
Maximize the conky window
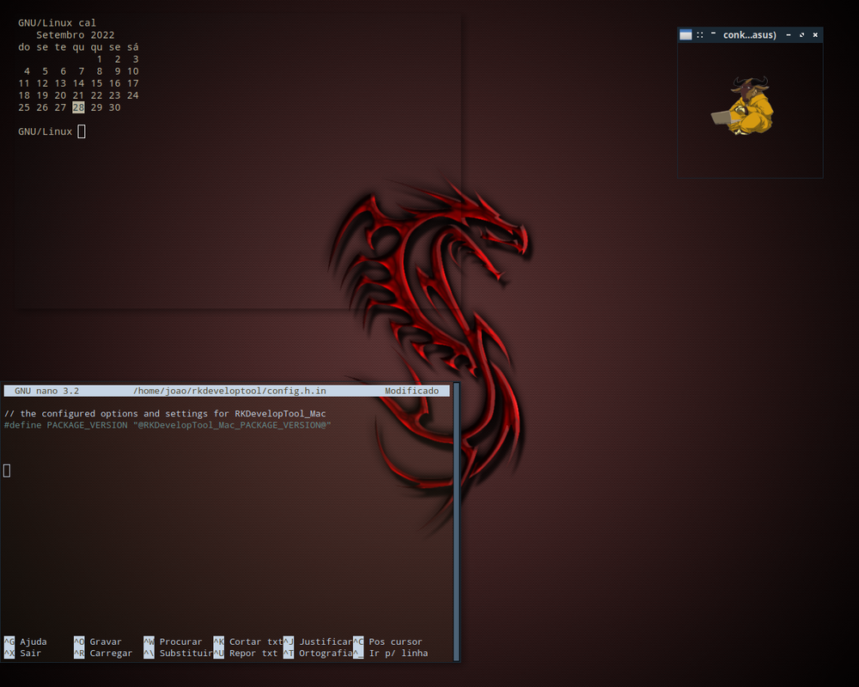coord(802,35)
